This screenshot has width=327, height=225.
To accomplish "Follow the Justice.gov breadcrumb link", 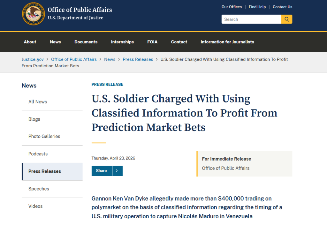I will click(33, 59).
